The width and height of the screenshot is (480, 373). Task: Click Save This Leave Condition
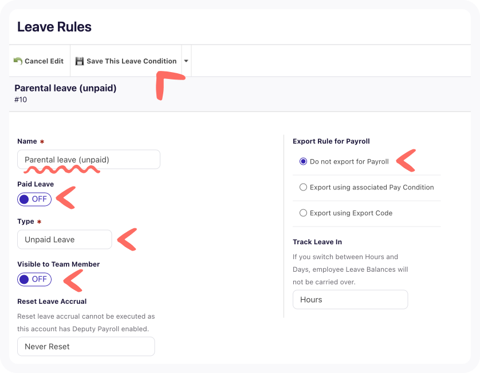point(132,61)
